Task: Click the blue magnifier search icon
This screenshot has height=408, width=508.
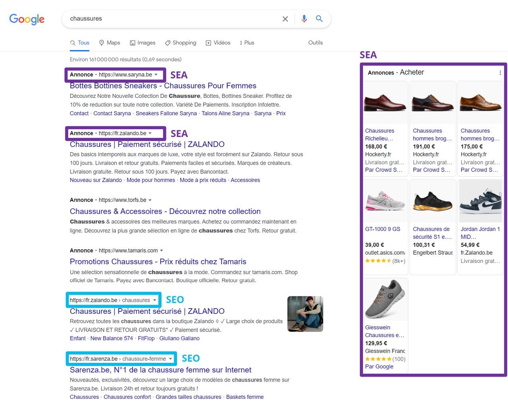Action: tap(319, 19)
